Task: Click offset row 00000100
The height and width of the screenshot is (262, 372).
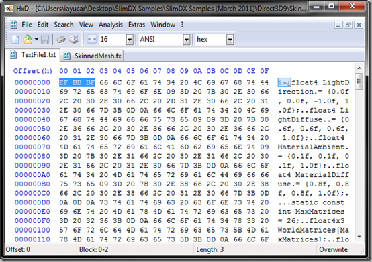Action: point(32,230)
